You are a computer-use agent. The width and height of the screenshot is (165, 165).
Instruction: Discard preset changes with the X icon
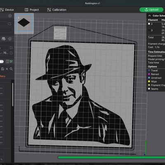[x=7, y=69]
